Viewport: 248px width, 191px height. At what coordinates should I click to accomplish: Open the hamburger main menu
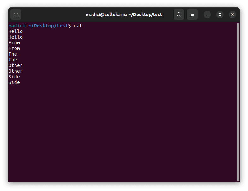click(192, 15)
